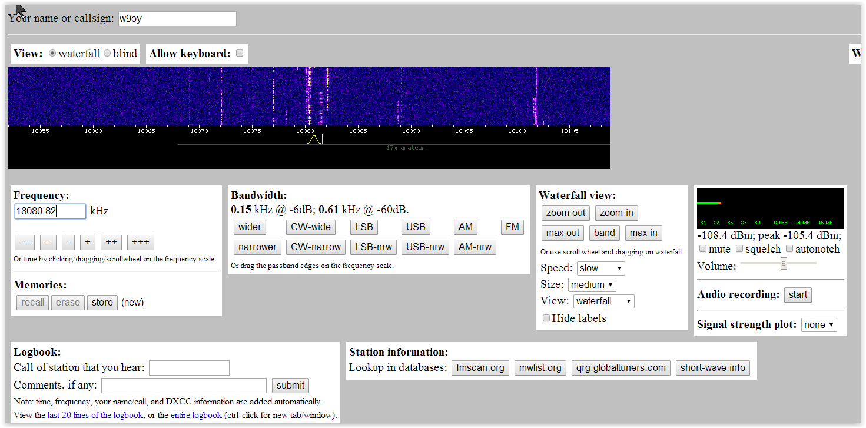Image resolution: width=866 pixels, height=428 pixels.
Task: Click the band waterfall view button
Action: click(605, 233)
